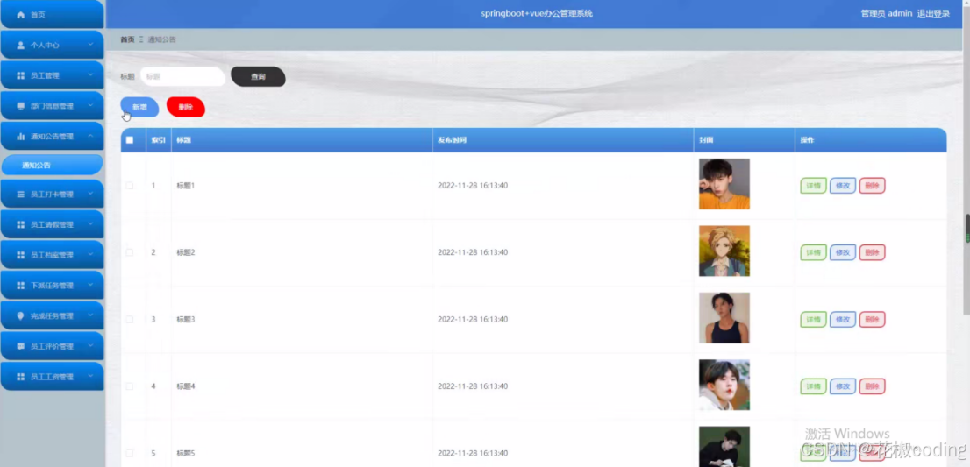Image resolution: width=970 pixels, height=467 pixels.
Task: Open cover thumbnail for row 标题3
Action: point(724,317)
